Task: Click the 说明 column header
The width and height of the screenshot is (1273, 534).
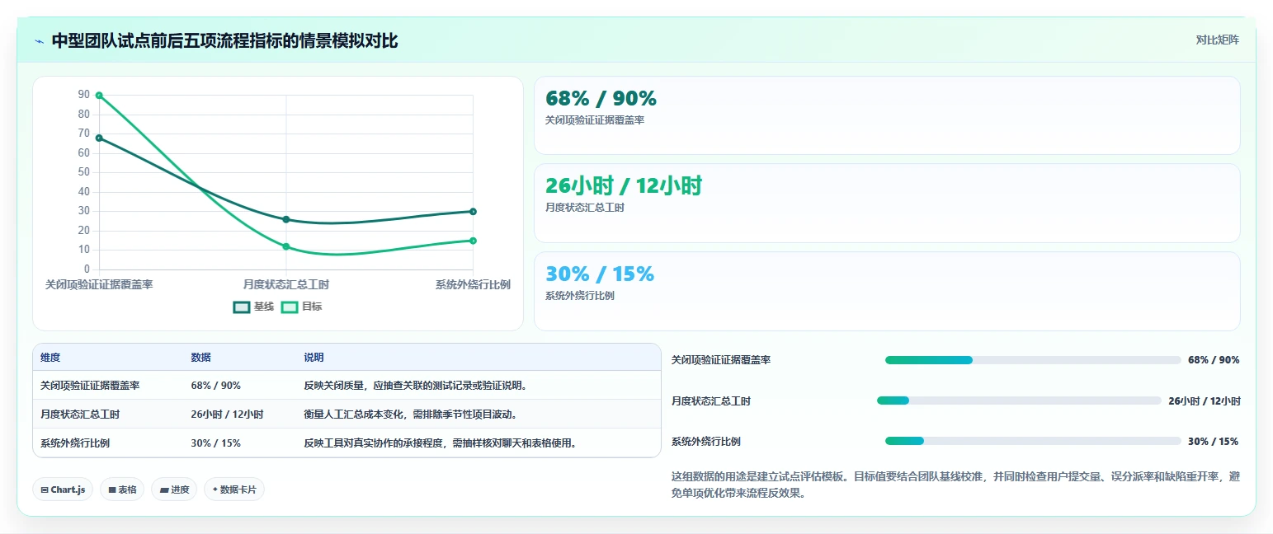Action: pyautogui.click(x=314, y=358)
